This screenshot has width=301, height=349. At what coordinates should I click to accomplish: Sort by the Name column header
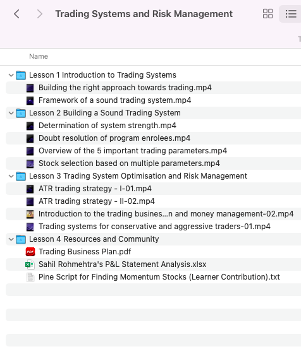pyautogui.click(x=39, y=56)
